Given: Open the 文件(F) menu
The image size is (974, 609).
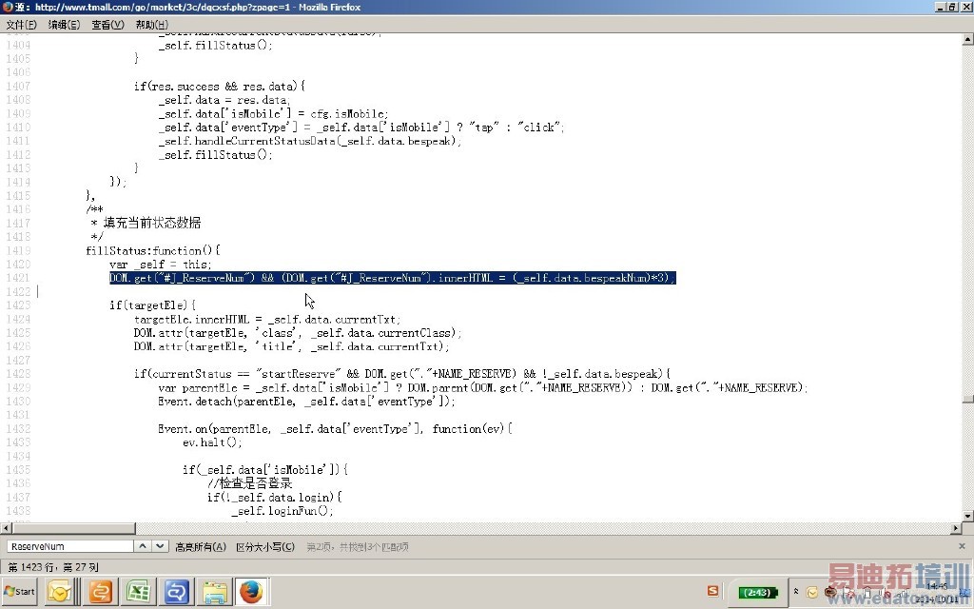Looking at the screenshot, I should [x=21, y=24].
